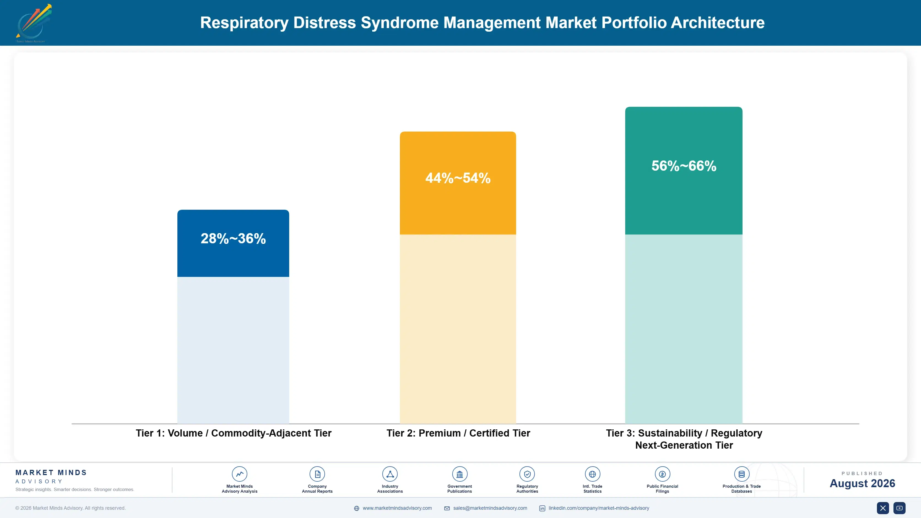Click the light yellow Tier 2 lower bar

click(x=458, y=329)
